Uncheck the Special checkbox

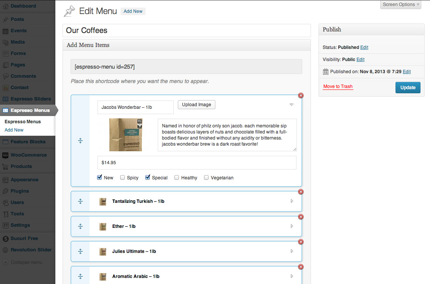coord(148,177)
